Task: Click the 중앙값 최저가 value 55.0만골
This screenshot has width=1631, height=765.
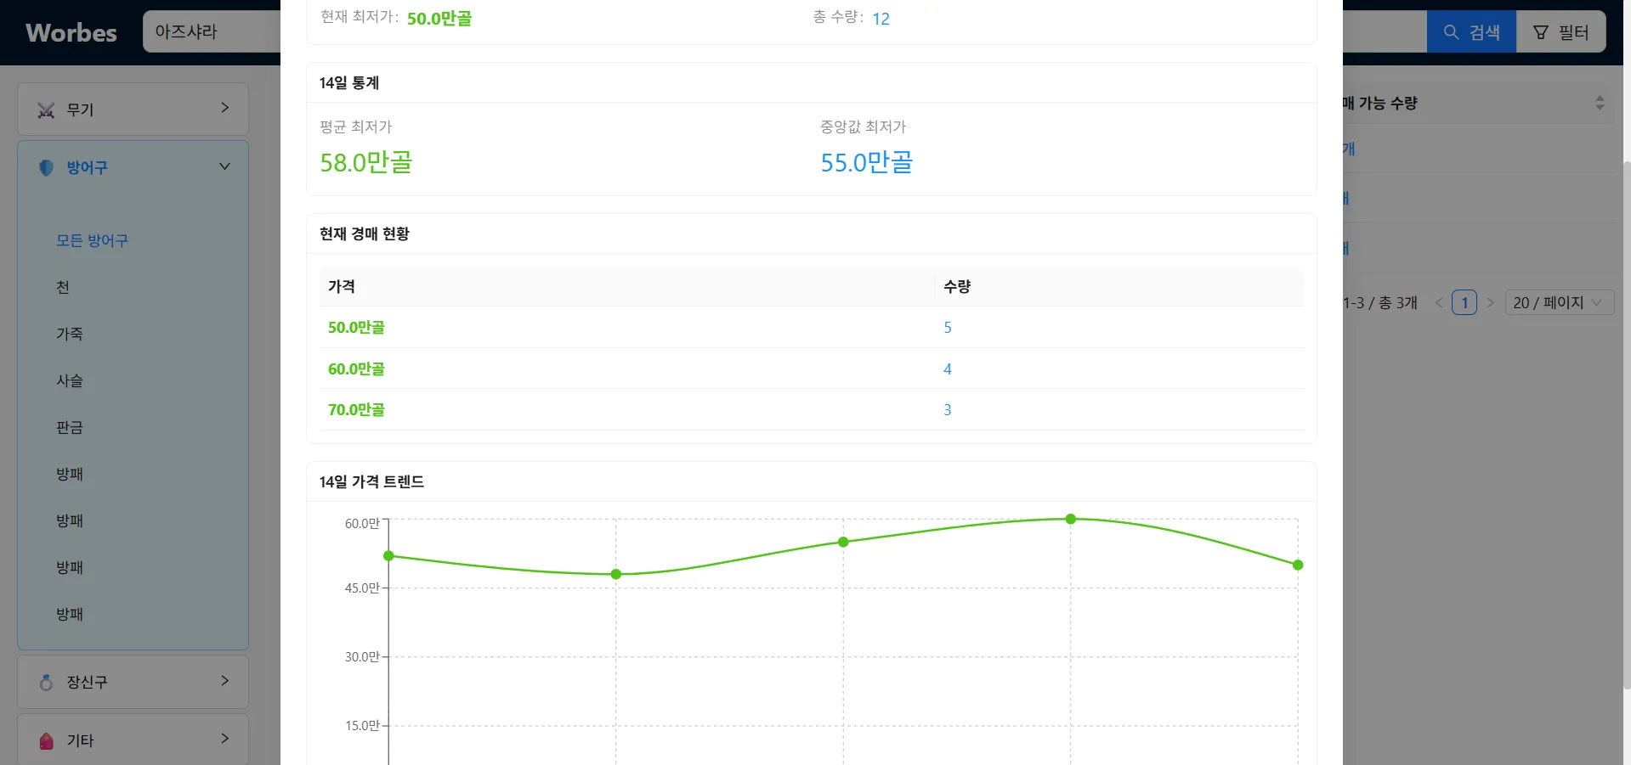Action: click(867, 162)
